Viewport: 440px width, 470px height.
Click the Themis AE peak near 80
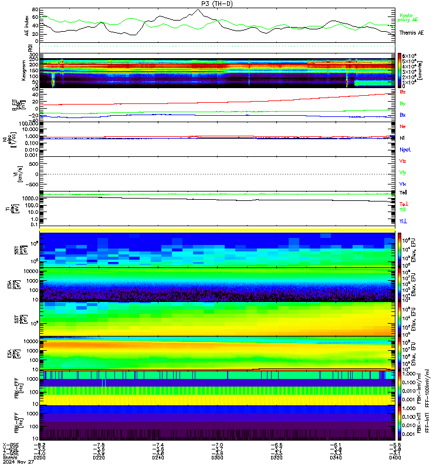tap(198, 9)
